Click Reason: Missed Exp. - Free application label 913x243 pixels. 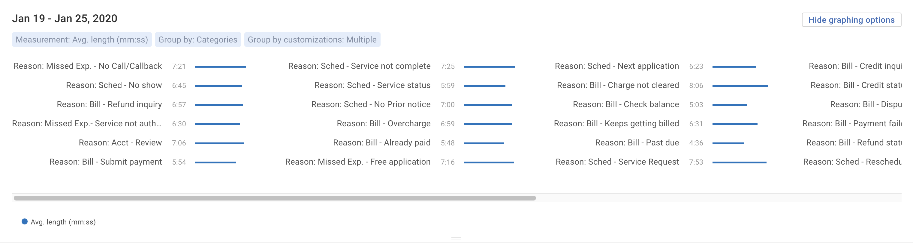click(358, 162)
